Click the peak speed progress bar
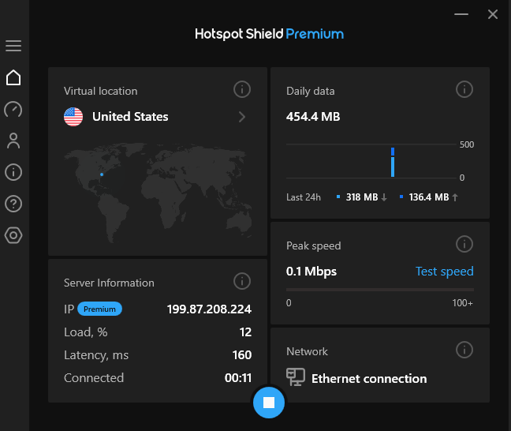Screen dimensions: 511x431 pos(380,290)
